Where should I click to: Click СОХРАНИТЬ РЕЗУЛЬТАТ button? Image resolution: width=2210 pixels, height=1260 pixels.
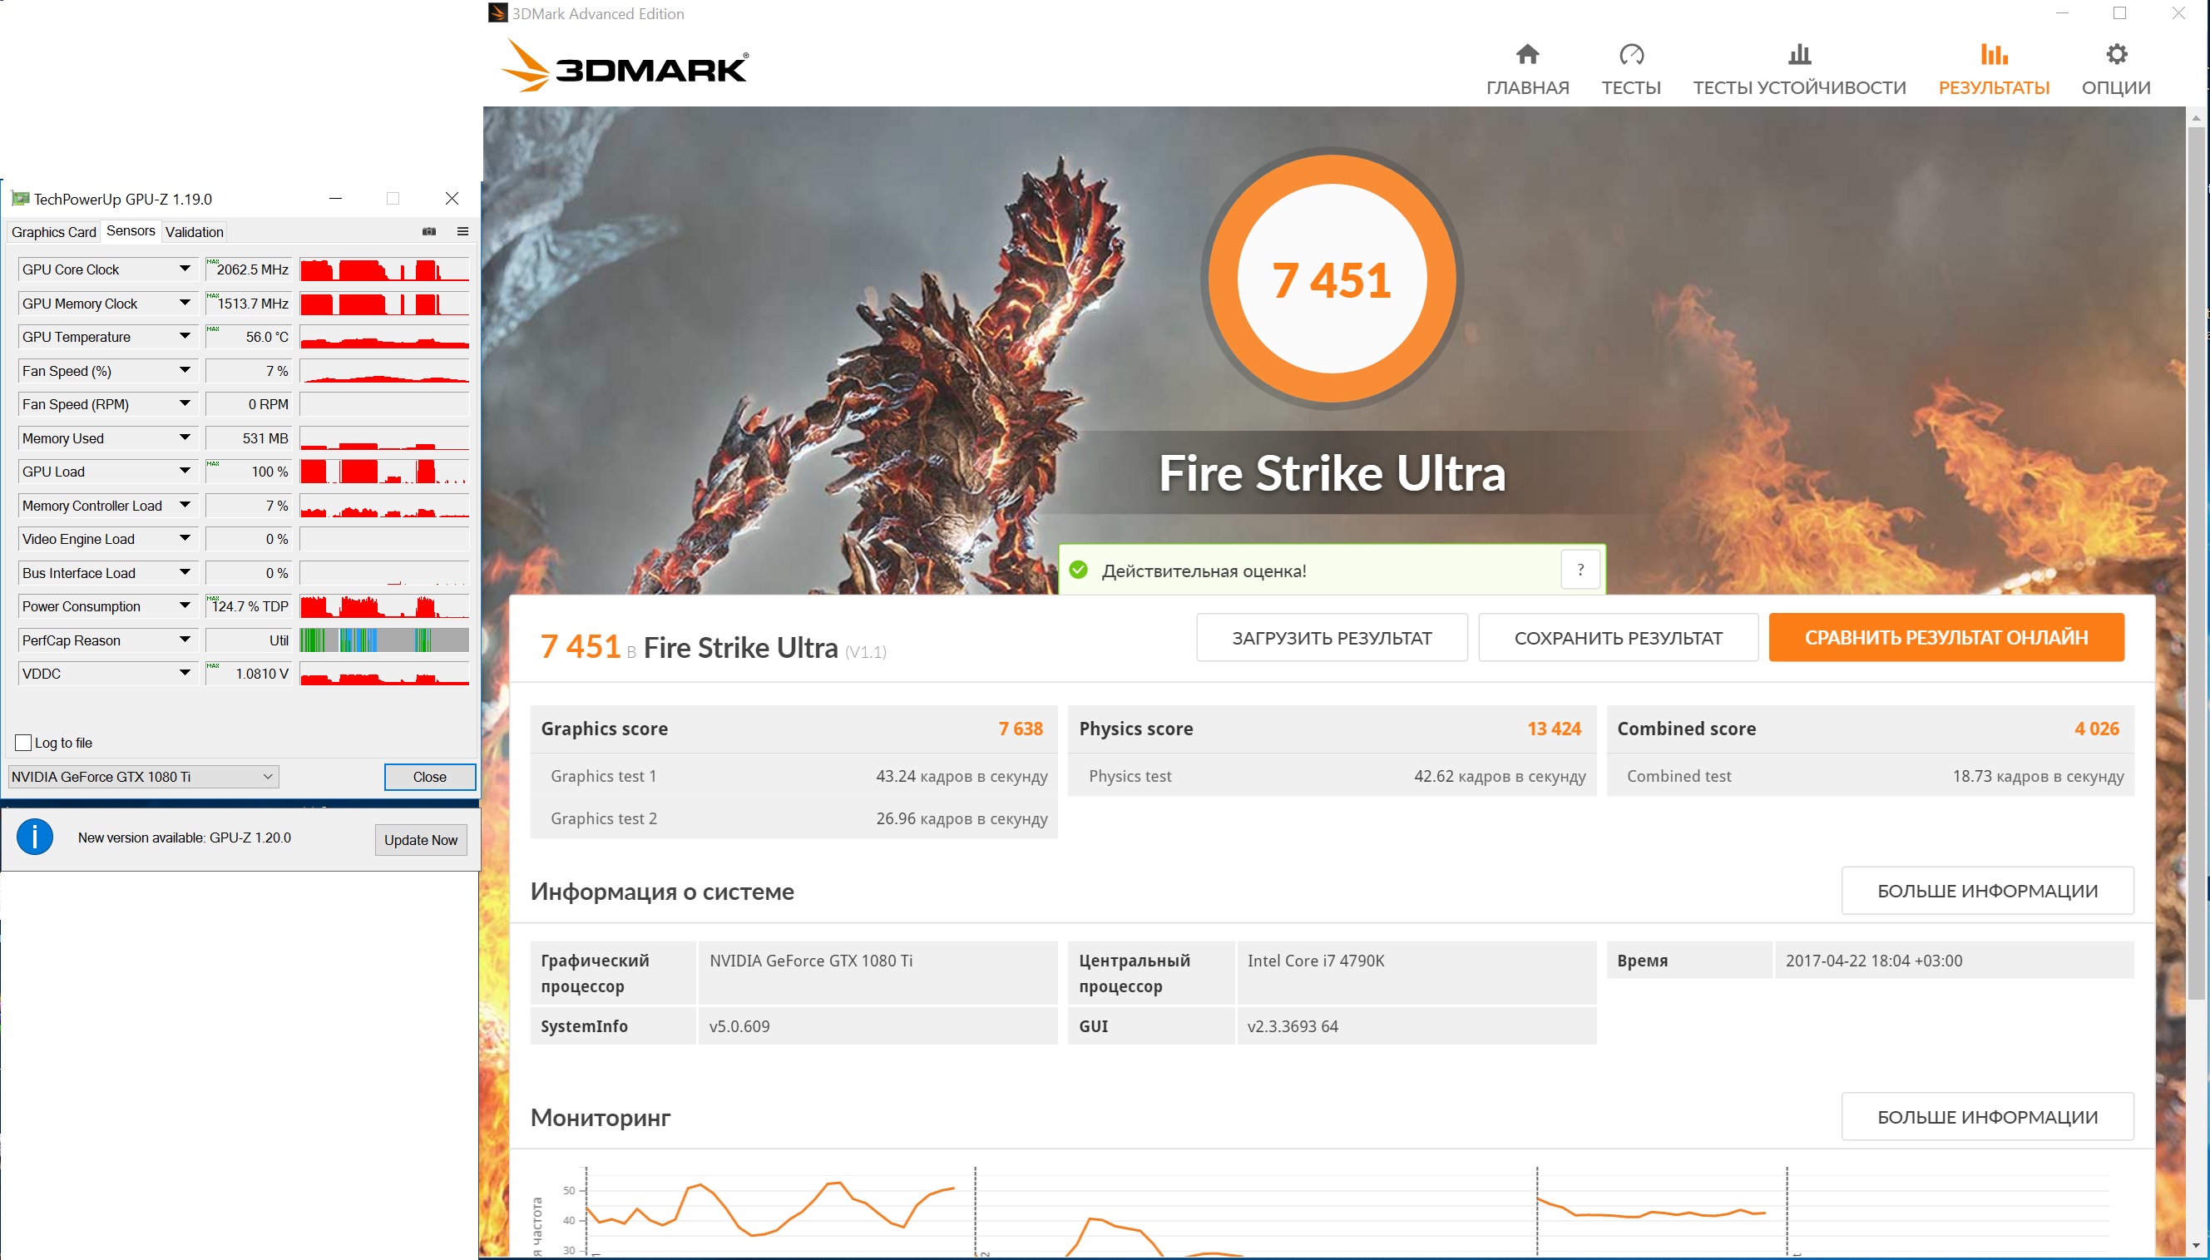pyautogui.click(x=1617, y=638)
